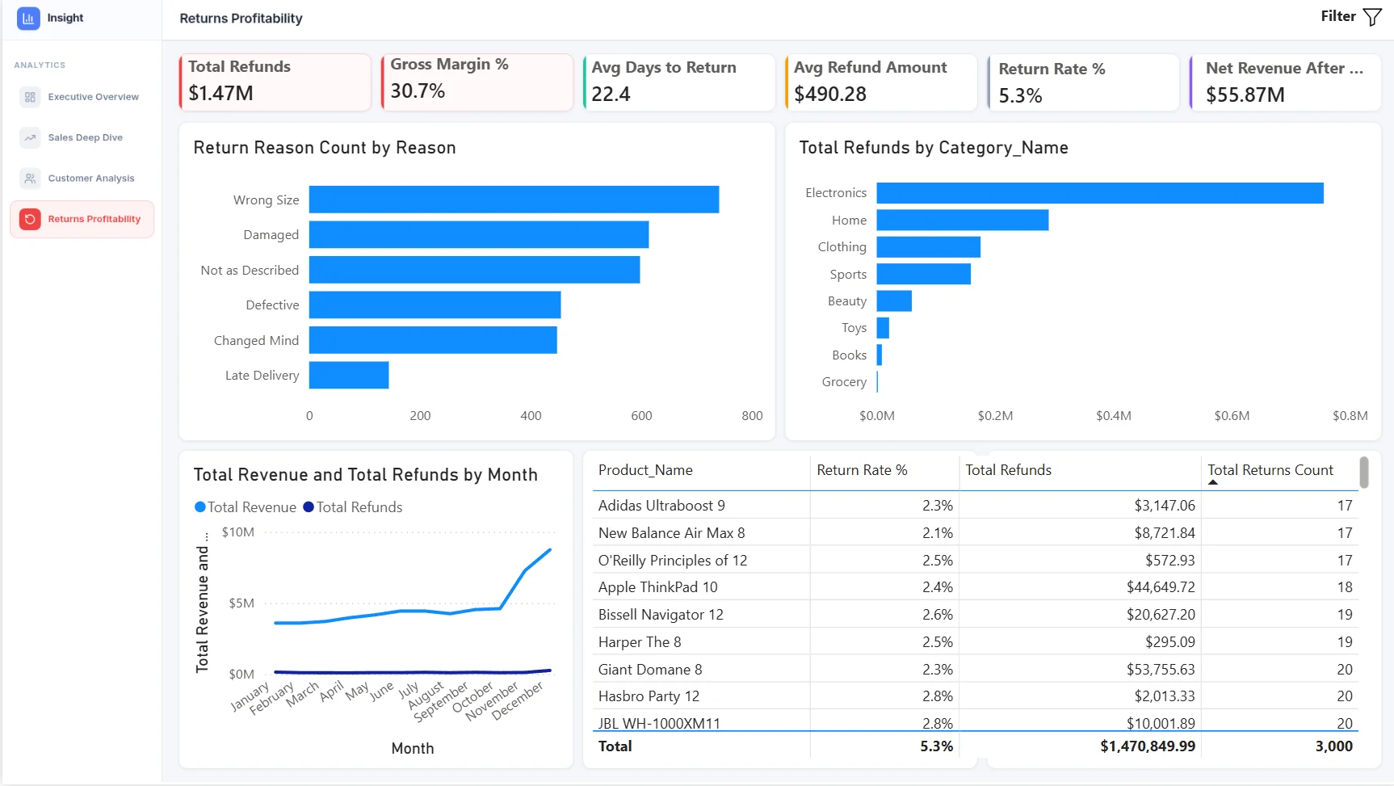Screen dimensions: 1394x786
Task: Click the $44,649.72 refunds value
Action: tap(1161, 587)
